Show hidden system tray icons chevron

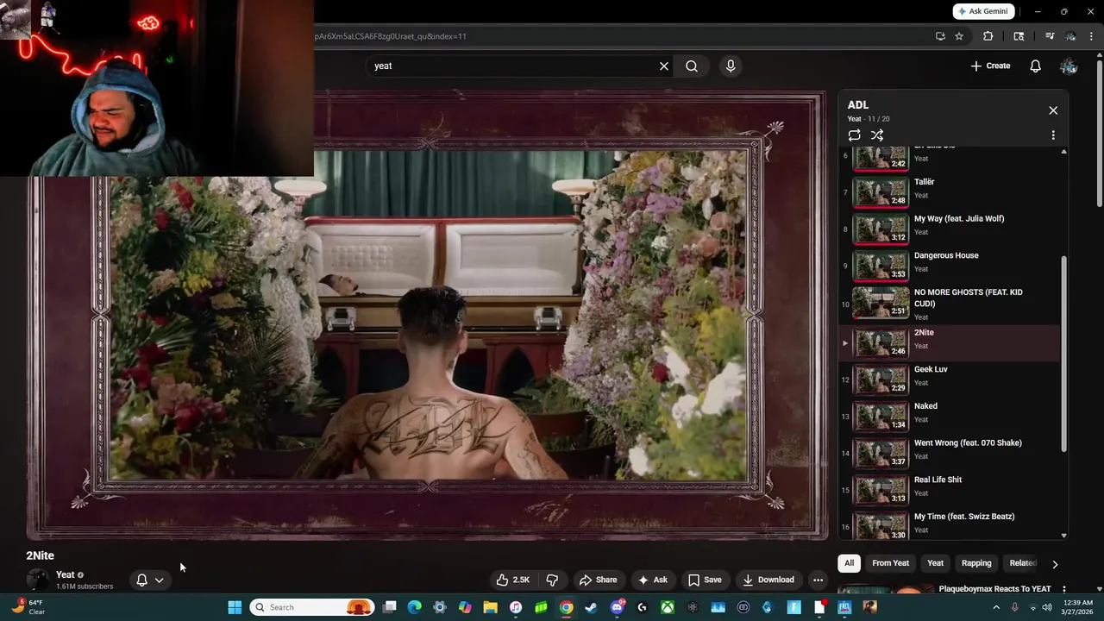click(996, 607)
